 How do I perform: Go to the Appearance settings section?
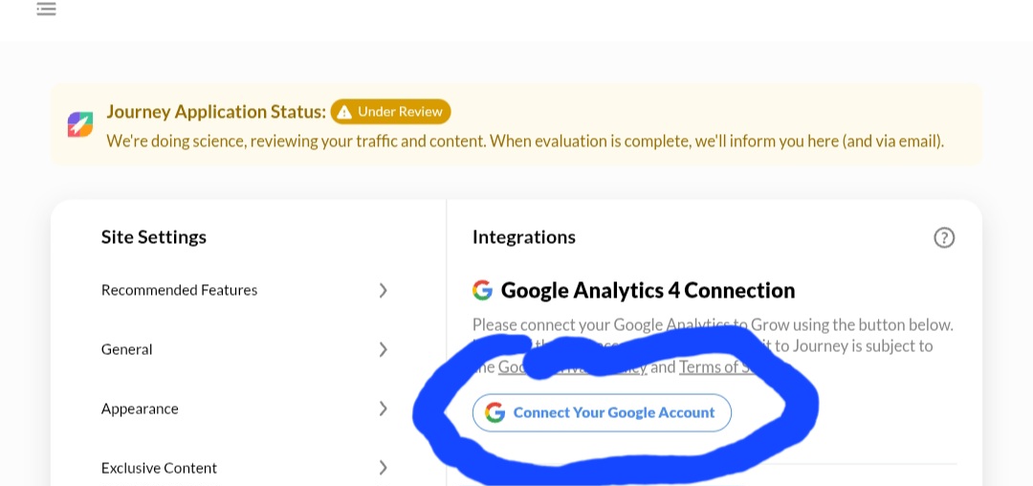tap(140, 409)
